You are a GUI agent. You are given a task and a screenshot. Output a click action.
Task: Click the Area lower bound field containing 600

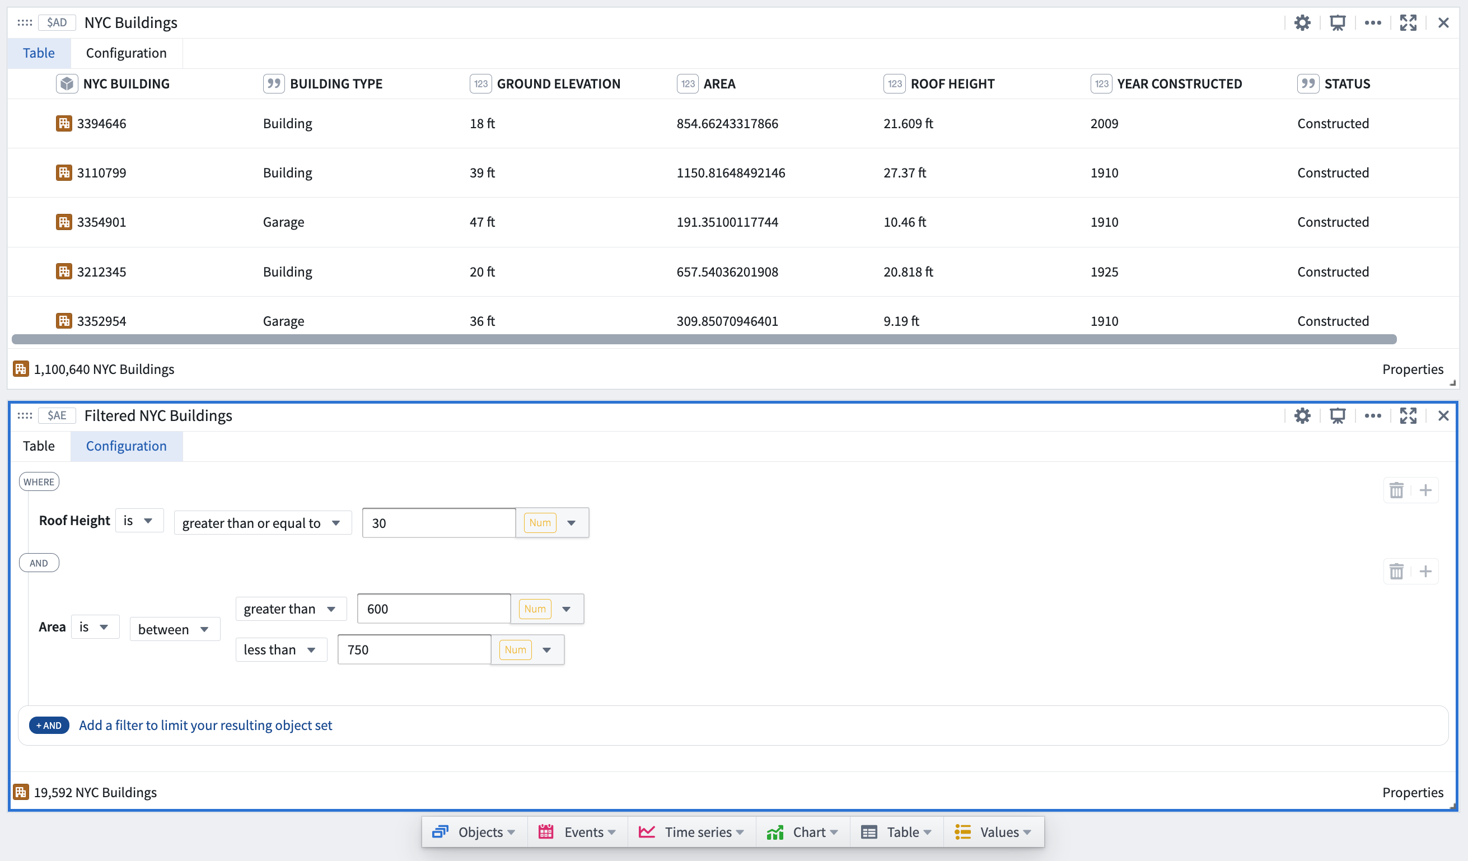point(434,609)
